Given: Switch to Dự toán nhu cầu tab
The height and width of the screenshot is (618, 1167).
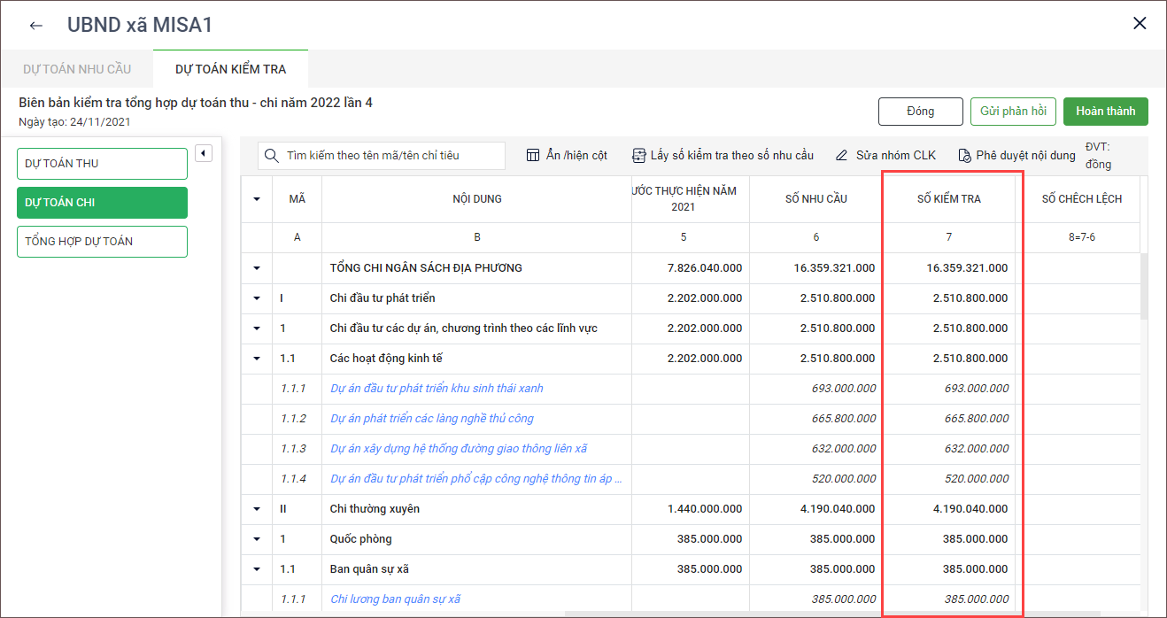Looking at the screenshot, I should 78,69.
